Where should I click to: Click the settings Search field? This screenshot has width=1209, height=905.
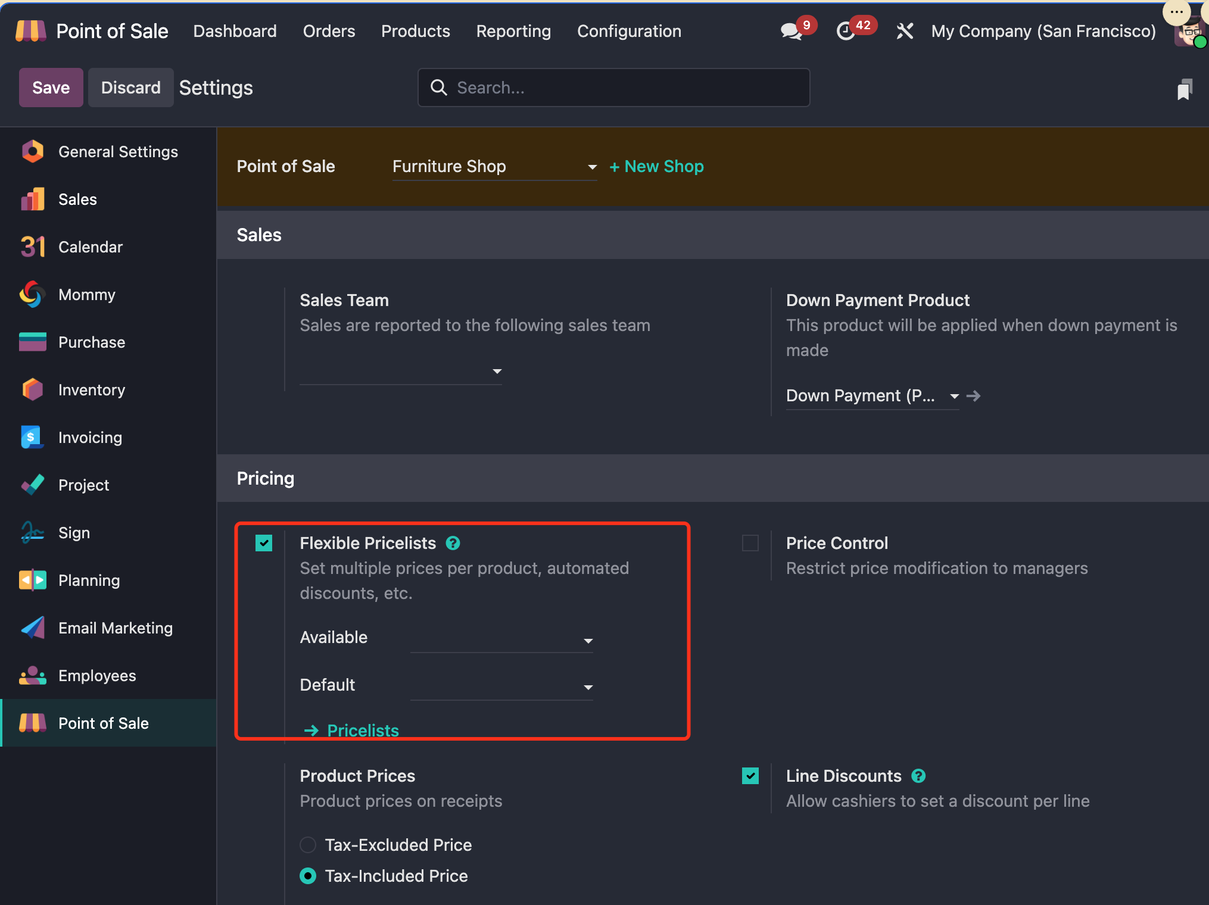(613, 88)
